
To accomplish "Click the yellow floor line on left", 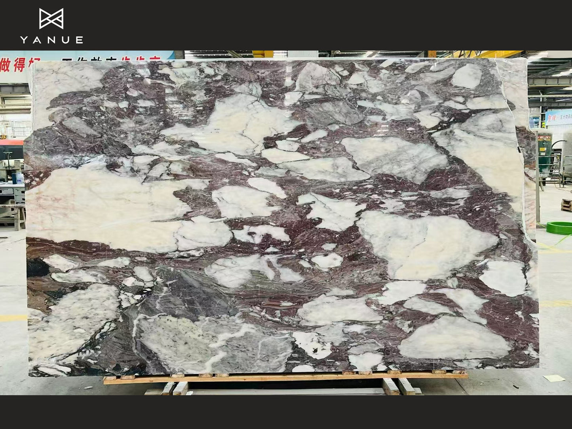I will pos(13,318).
